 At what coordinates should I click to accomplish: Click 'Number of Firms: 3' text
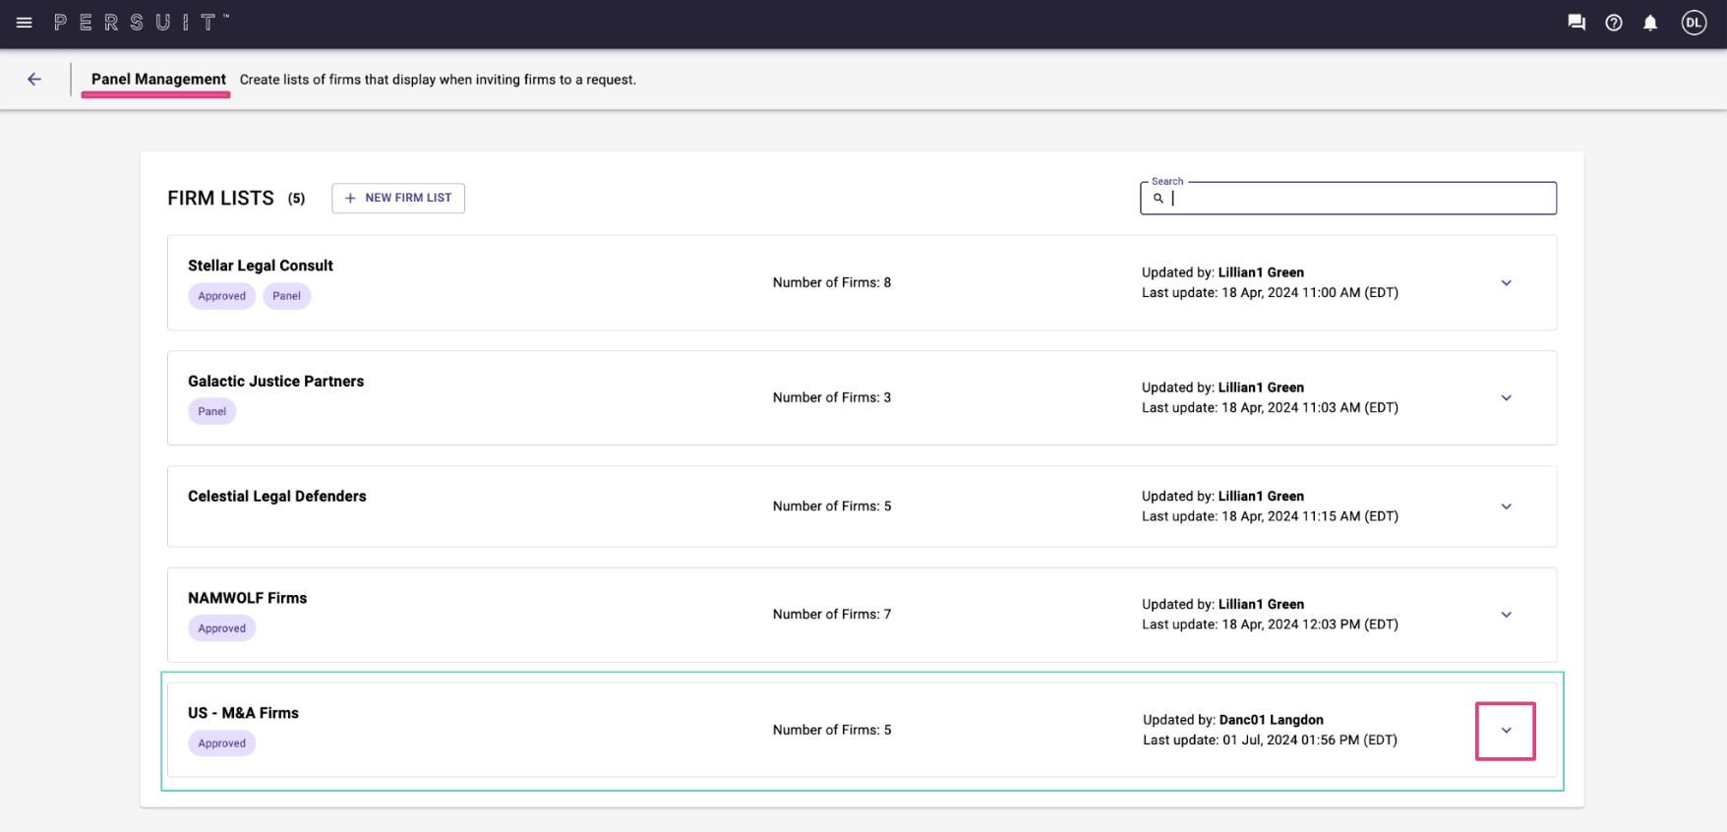[x=832, y=397]
